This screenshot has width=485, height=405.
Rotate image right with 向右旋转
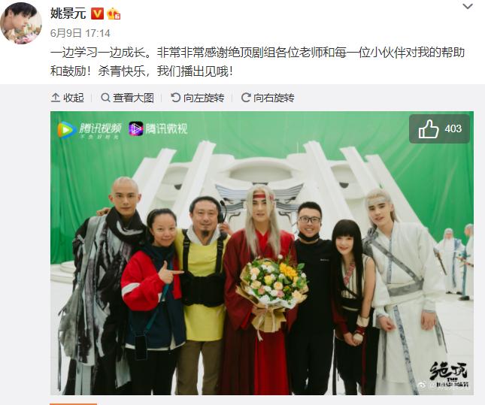click(268, 98)
